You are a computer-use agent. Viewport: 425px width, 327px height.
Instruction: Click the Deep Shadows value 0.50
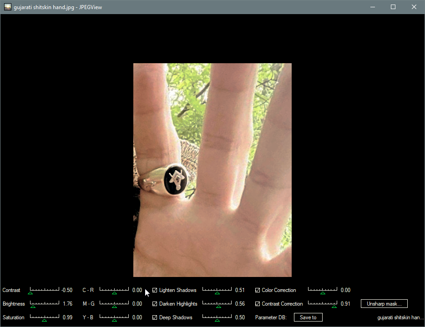point(240,317)
